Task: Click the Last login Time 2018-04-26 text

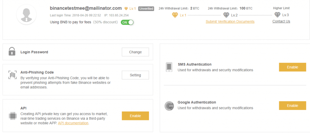Action: pos(75,15)
